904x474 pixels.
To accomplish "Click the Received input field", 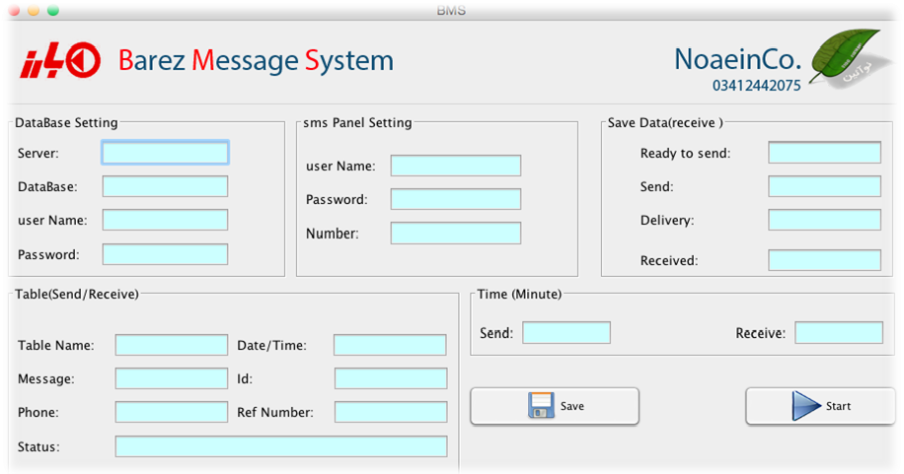I will click(824, 260).
